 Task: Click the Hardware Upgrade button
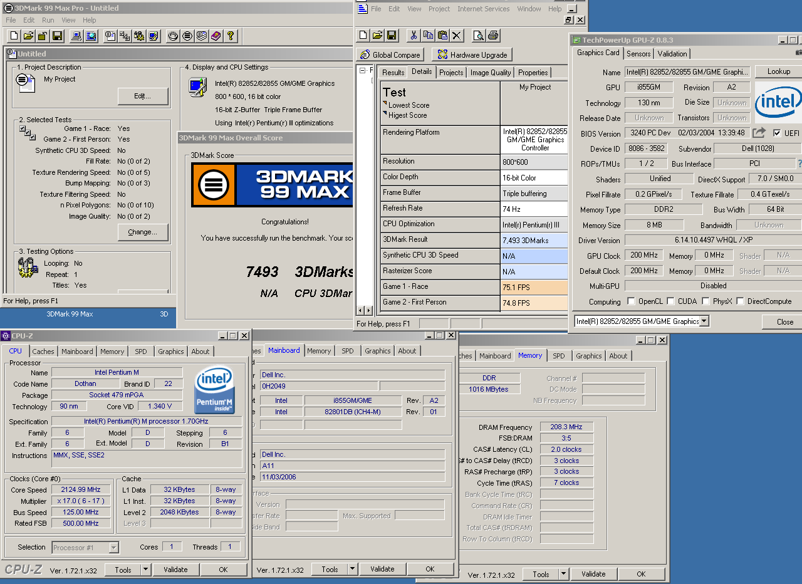coord(473,55)
